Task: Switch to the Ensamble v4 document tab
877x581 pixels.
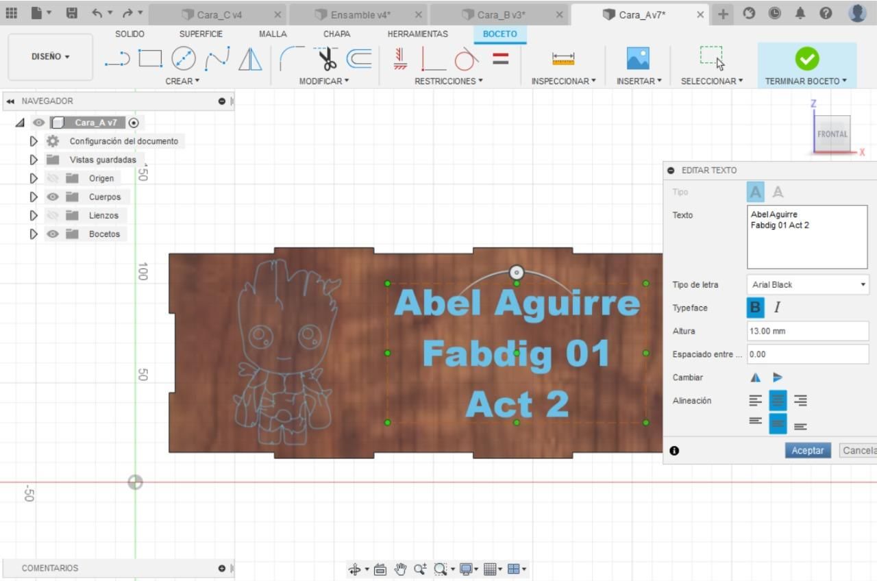Action: coord(358,14)
